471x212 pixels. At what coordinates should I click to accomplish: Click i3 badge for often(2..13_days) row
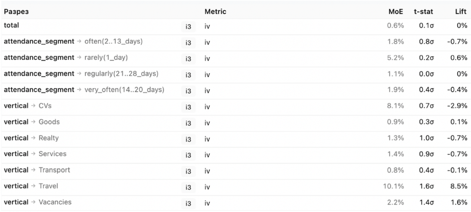click(x=188, y=43)
